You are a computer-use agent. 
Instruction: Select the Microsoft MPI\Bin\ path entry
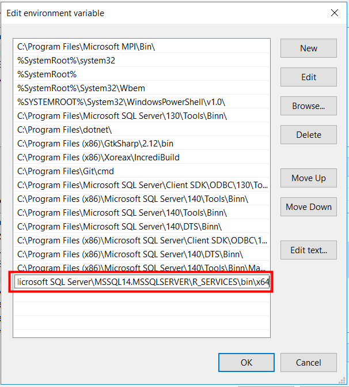click(x=142, y=46)
